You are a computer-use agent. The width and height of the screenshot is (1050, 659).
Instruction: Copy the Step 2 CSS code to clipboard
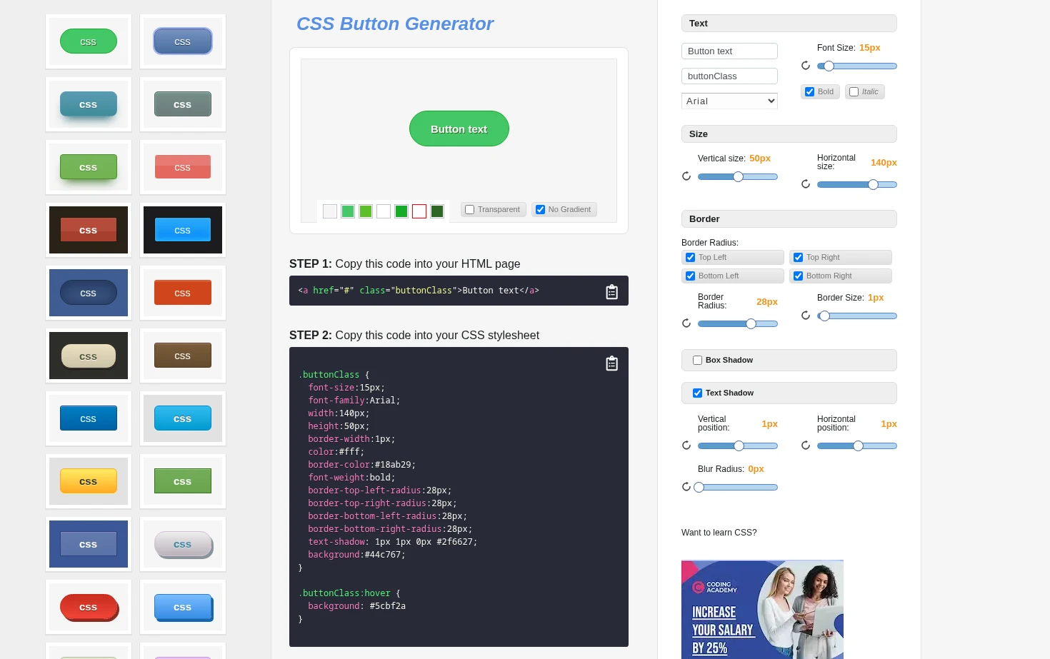(611, 363)
